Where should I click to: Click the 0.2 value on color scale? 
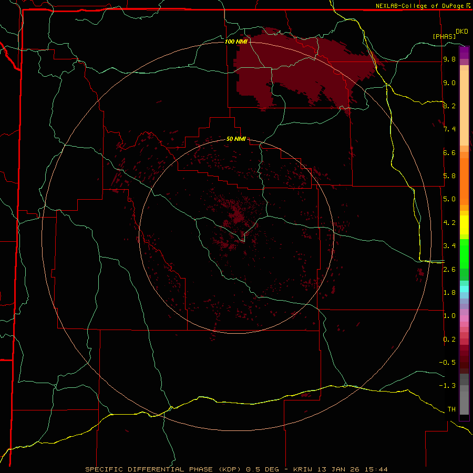click(x=449, y=340)
